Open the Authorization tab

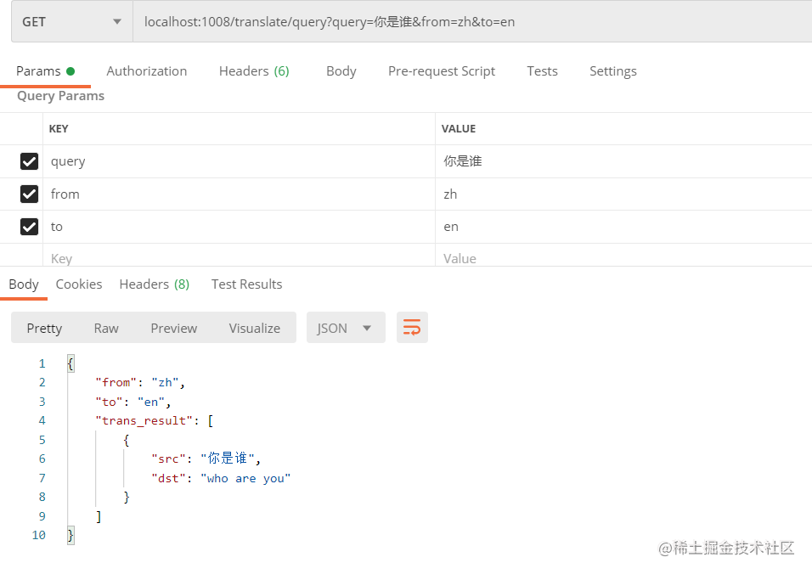coord(147,71)
